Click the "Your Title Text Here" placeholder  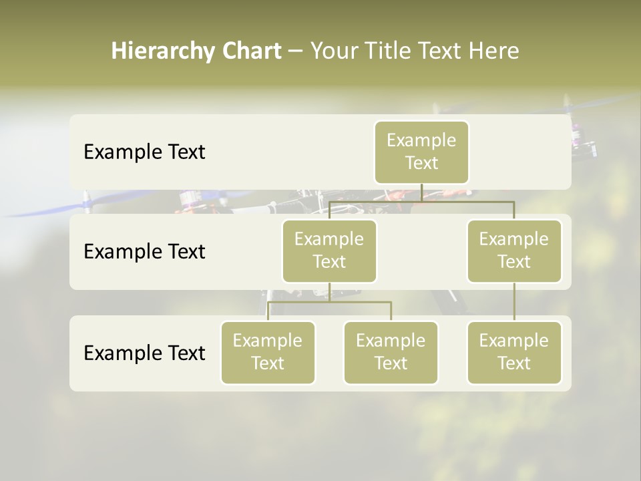415,51
